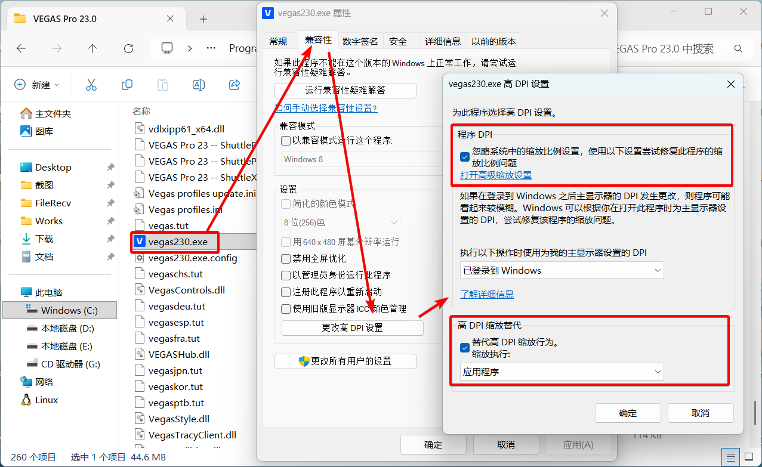Screen dimensions: 762x467
Task: Click the Cut icon in Explorer toolbar
Action: [x=91, y=85]
